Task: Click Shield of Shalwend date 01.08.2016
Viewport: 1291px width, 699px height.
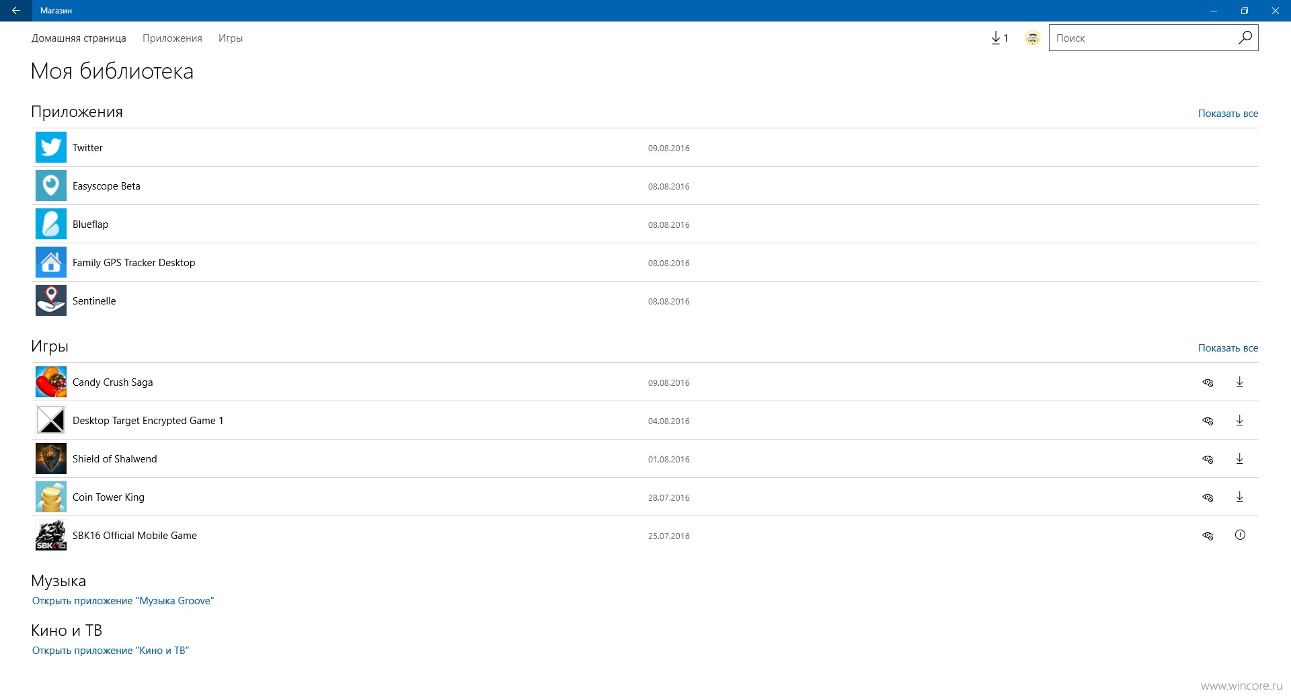Action: (668, 460)
